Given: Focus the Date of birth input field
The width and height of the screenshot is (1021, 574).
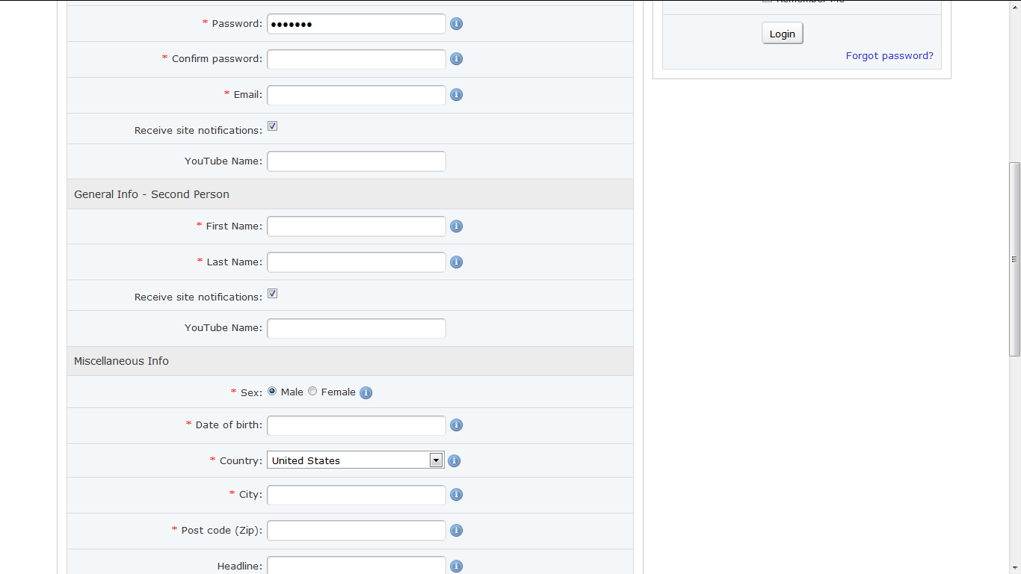Looking at the screenshot, I should tap(357, 425).
